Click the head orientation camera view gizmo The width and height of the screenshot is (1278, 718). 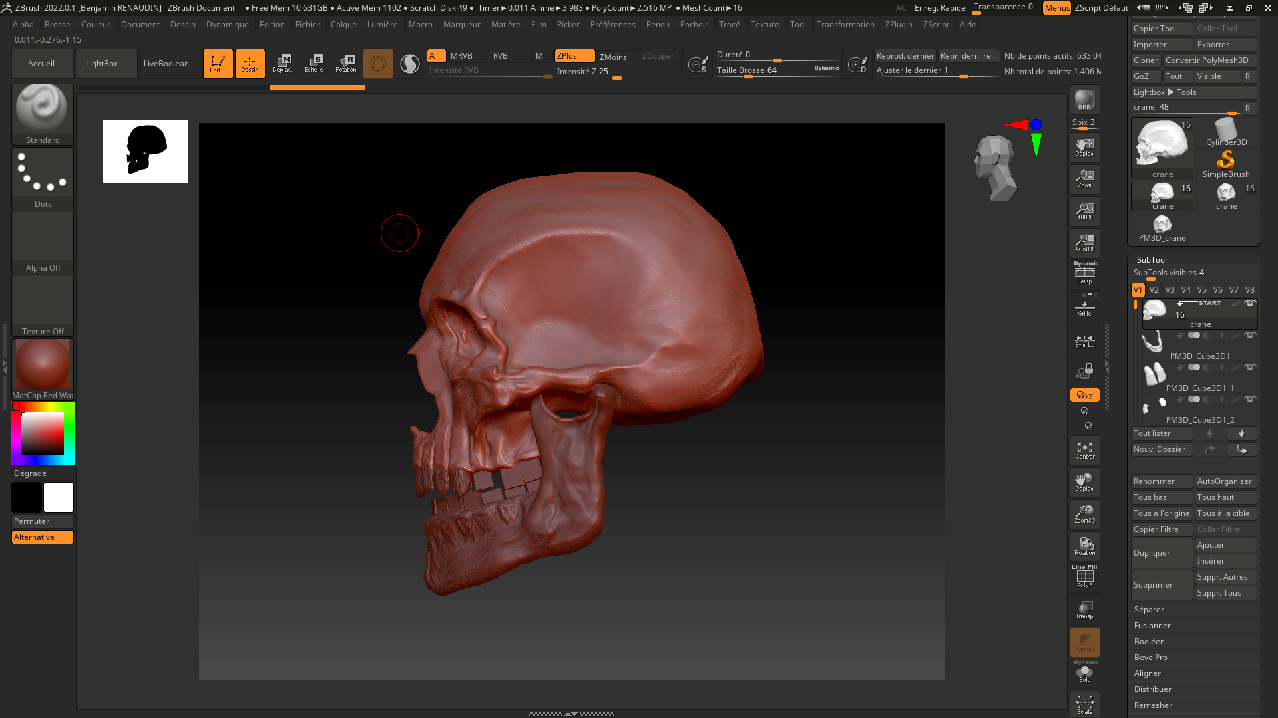pyautogui.click(x=995, y=168)
